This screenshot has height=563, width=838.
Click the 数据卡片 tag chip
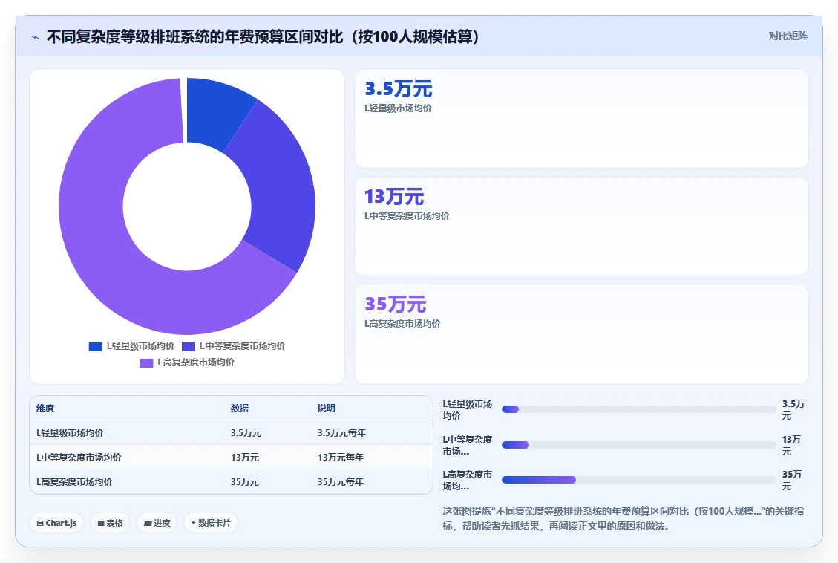click(211, 523)
